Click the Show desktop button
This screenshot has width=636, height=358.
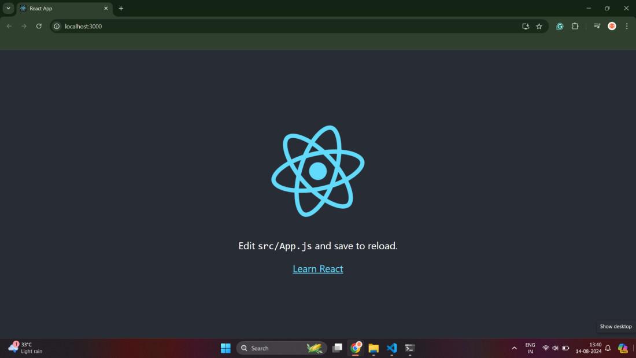(634, 348)
